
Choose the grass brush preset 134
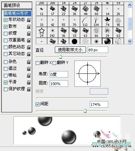tap(96, 22)
